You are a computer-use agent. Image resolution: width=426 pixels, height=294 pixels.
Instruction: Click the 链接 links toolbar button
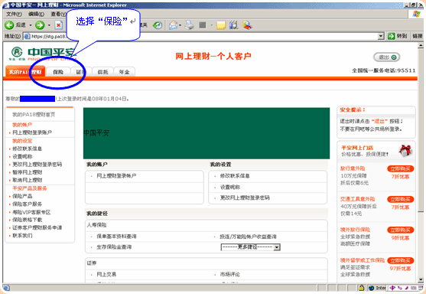418,36
